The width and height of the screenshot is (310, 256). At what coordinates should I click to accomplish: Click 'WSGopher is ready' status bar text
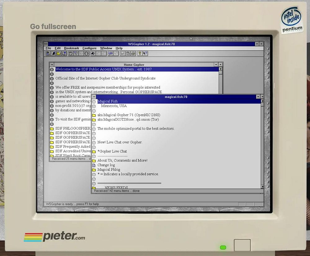pos(72,204)
